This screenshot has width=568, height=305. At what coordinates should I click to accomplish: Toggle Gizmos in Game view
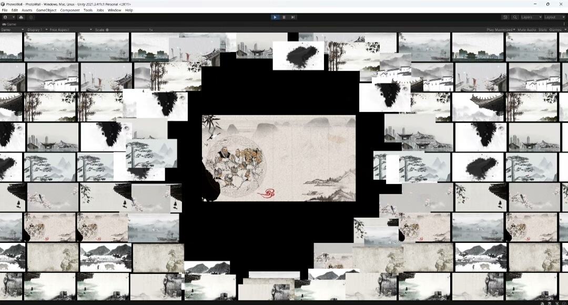(555, 29)
